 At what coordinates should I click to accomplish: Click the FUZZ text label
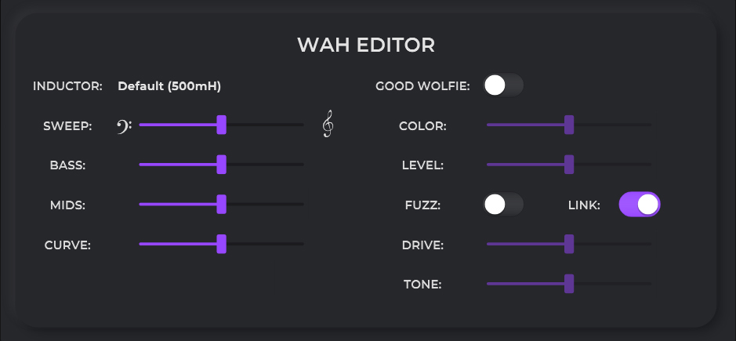pos(423,205)
